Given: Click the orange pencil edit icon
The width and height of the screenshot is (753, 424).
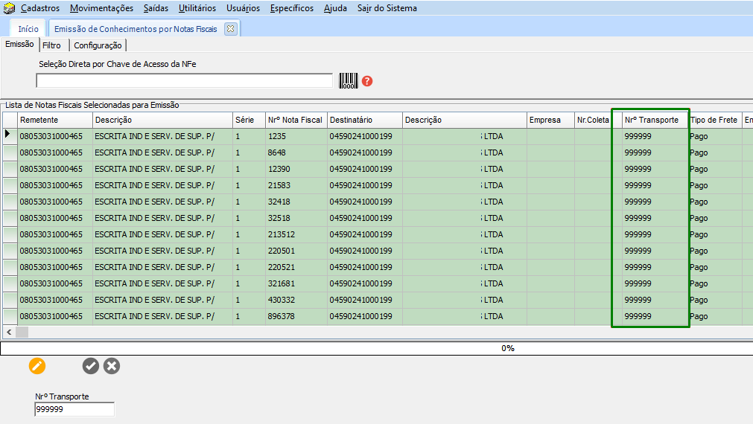Looking at the screenshot, I should pos(37,366).
